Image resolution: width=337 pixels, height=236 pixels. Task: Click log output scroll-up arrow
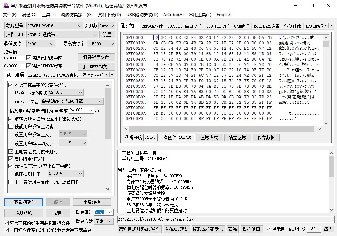(331, 153)
